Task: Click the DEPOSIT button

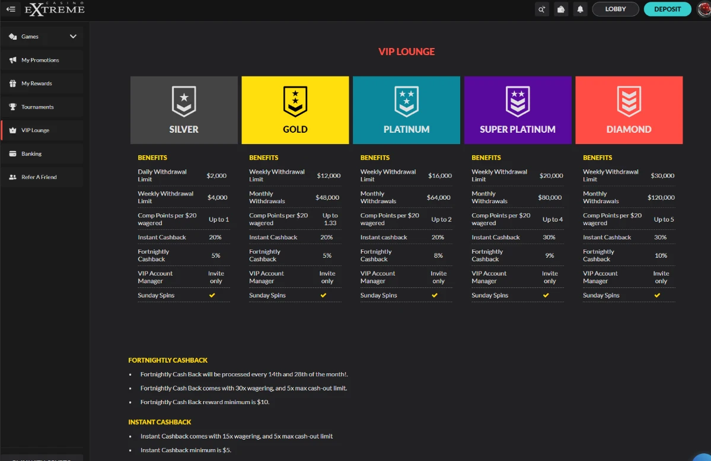Action: point(668,9)
